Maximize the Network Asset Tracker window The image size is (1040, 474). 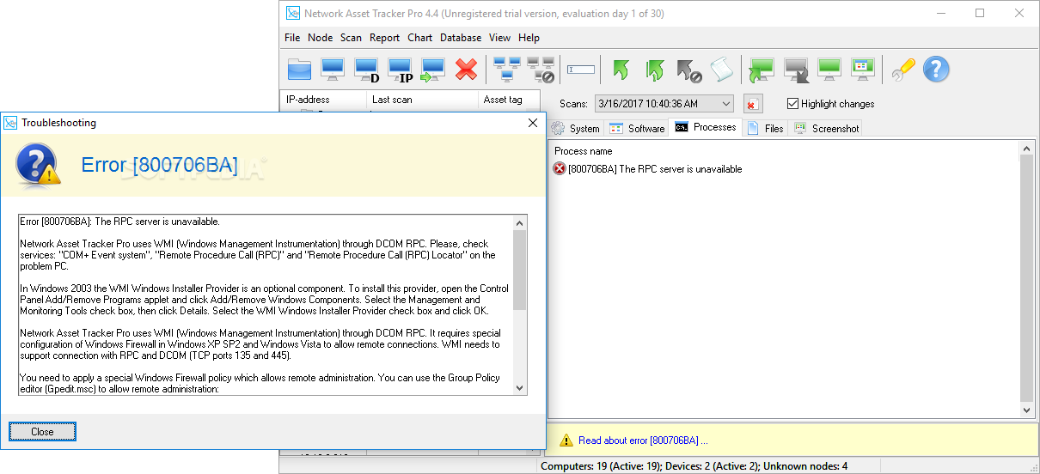(x=980, y=14)
